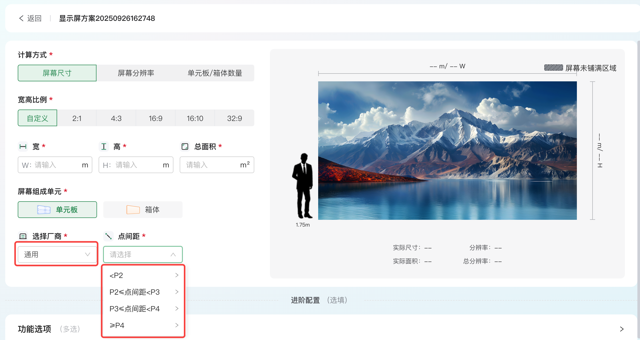
Task: Click the 单元板 module panel icon
Action: (x=44, y=210)
